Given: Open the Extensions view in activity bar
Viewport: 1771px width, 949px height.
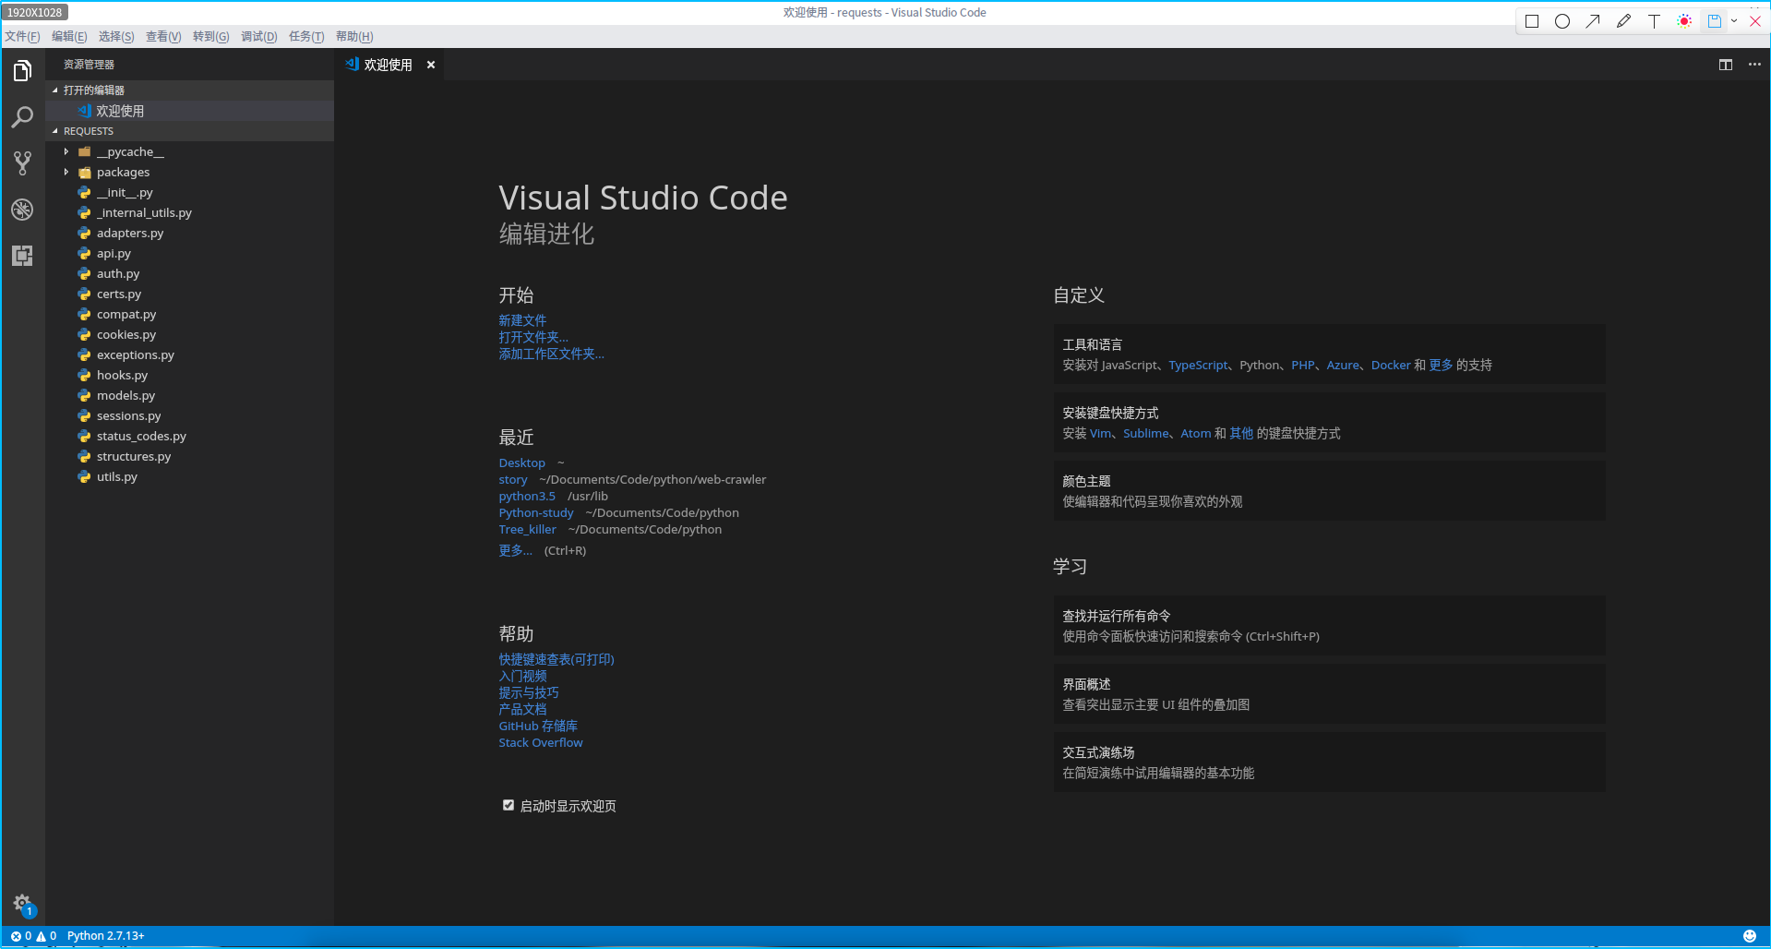Looking at the screenshot, I should 22,256.
